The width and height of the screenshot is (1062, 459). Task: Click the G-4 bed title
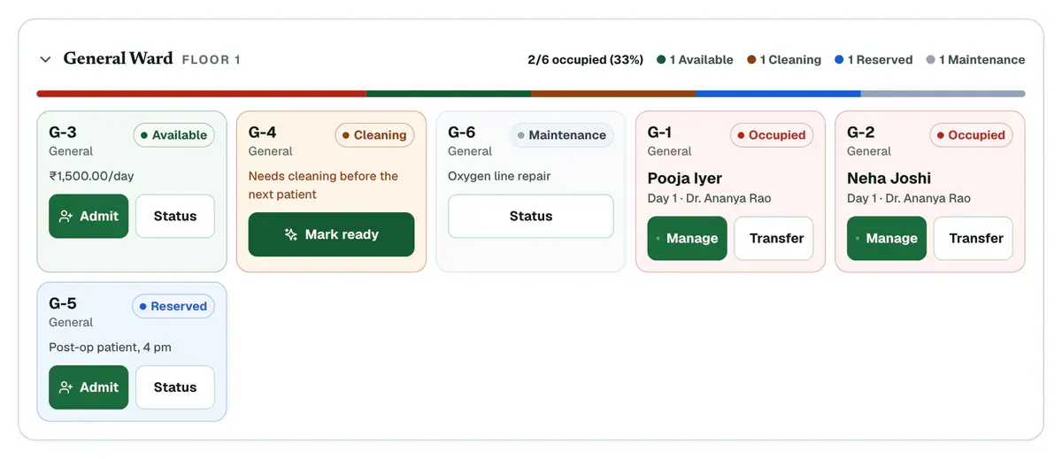(263, 133)
